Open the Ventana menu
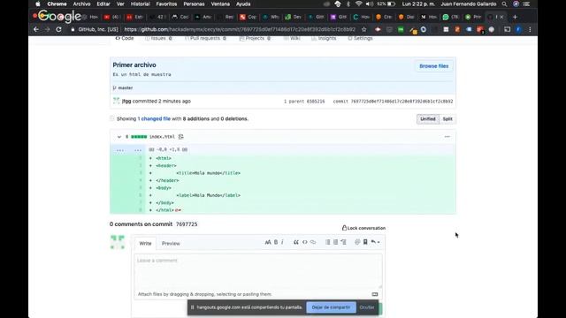Viewport: 566px width, 318px height. [220, 4]
